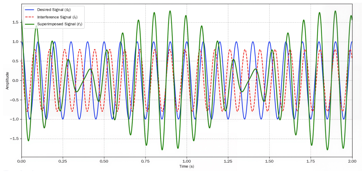
Task: Click the -0.5 amplitude tick label
Action: coord(16,100)
